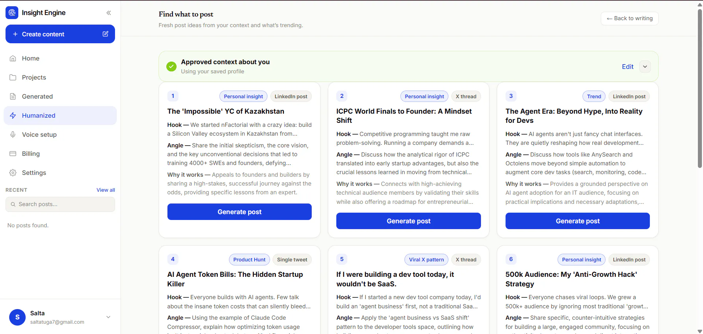This screenshot has height=334, width=703.
Task: Click X thread tag on ICPC card
Action: pos(466,96)
